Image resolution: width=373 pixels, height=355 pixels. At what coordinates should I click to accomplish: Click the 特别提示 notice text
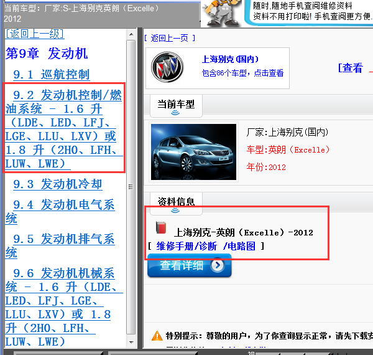269,336
